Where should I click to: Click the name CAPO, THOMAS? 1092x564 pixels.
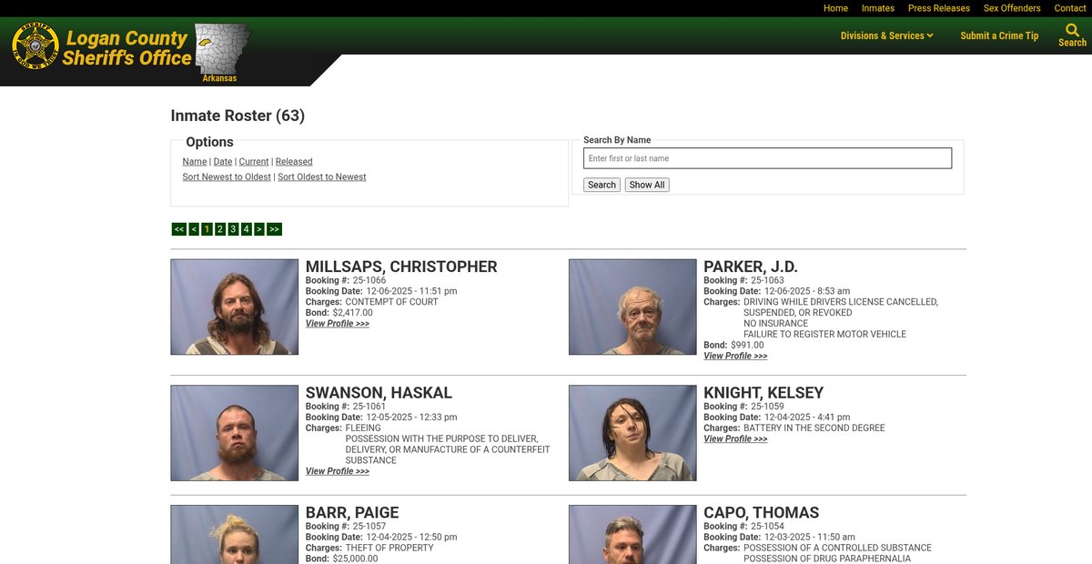coord(762,513)
